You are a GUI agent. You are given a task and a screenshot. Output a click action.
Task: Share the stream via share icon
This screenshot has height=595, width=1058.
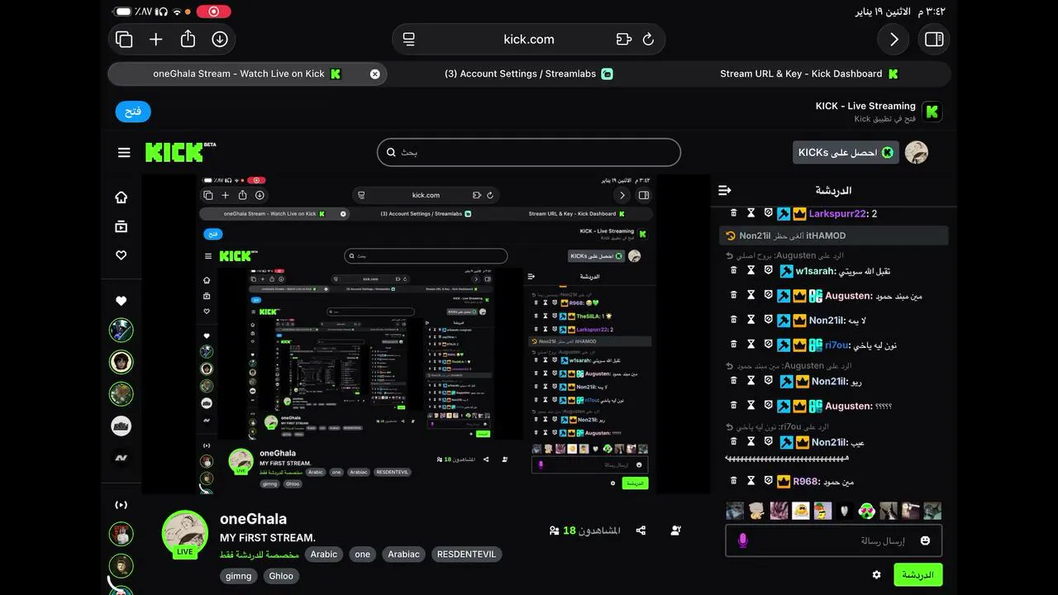[641, 531]
